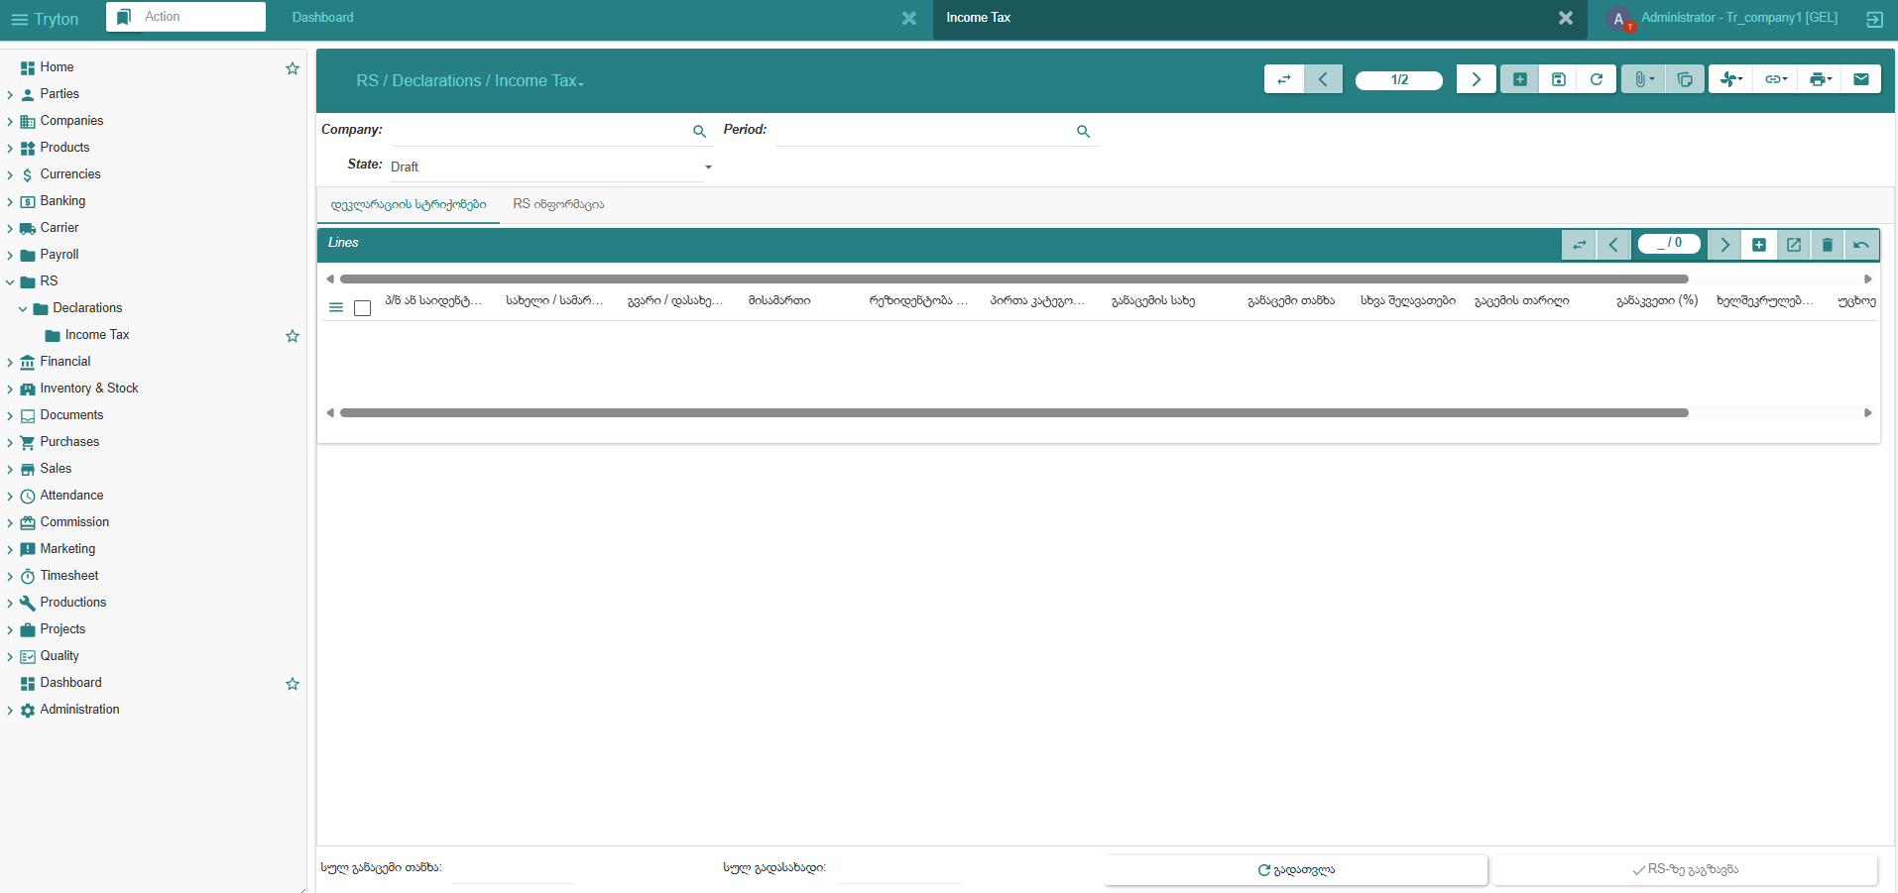Screen dimensions: 1898x893
Task: Reload the record with the refresh icon
Action: pyautogui.click(x=1597, y=79)
